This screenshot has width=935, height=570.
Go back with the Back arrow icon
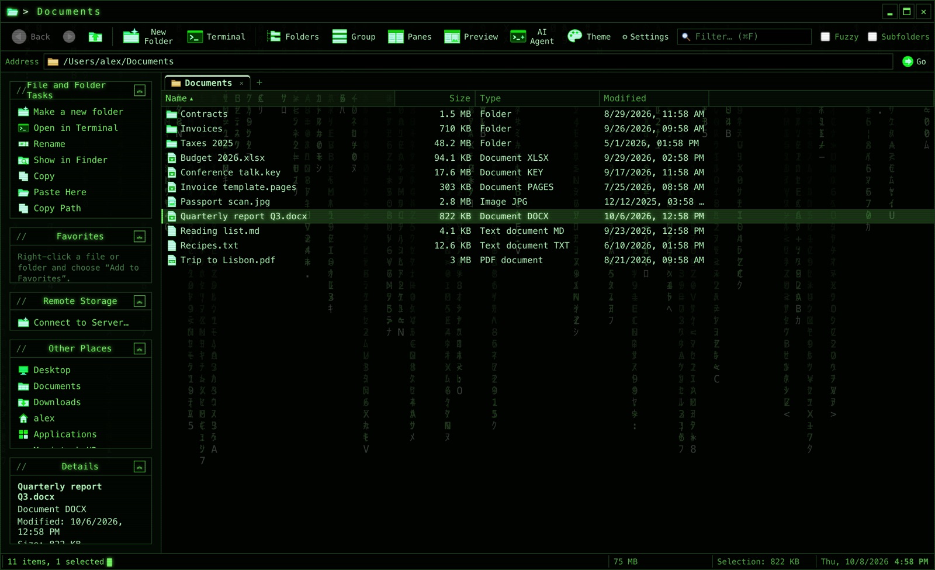coord(19,37)
